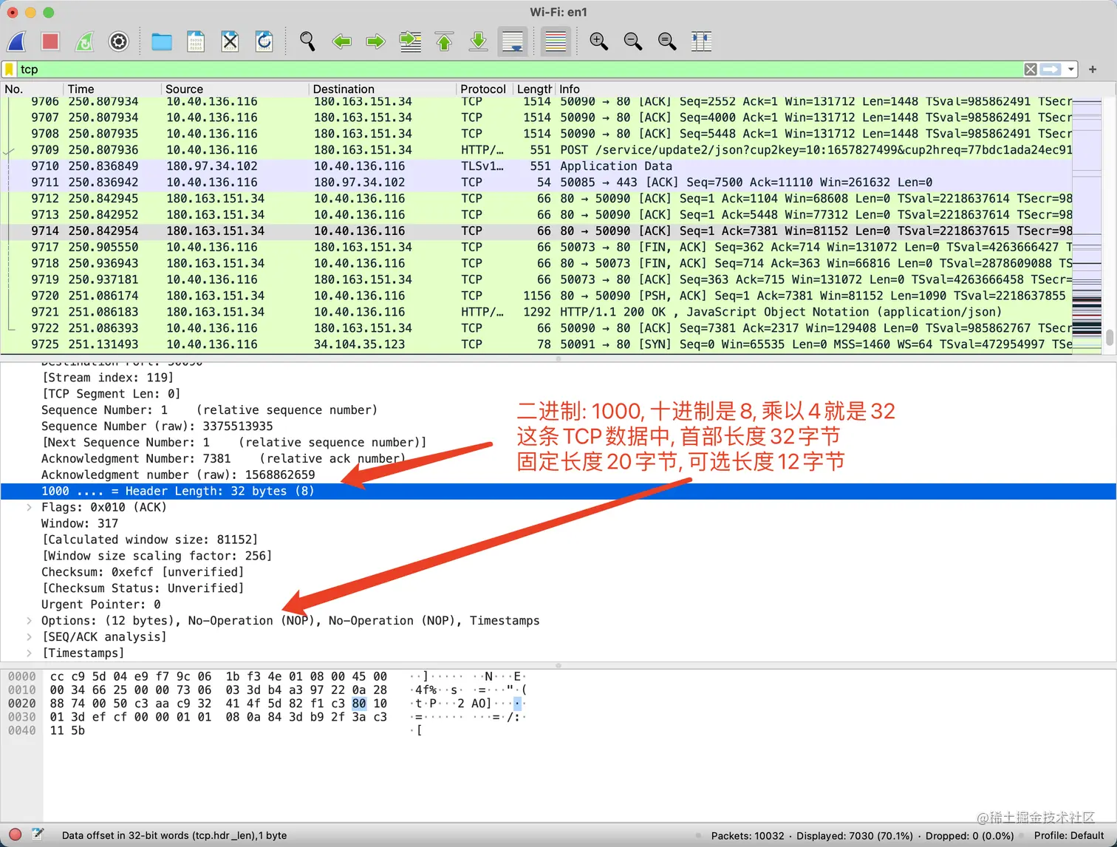
Task: Click the Profile: Default status entry
Action: pos(1069,835)
